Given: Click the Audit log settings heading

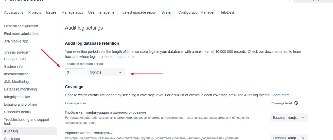Looking at the screenshot, I should [x=84, y=28].
